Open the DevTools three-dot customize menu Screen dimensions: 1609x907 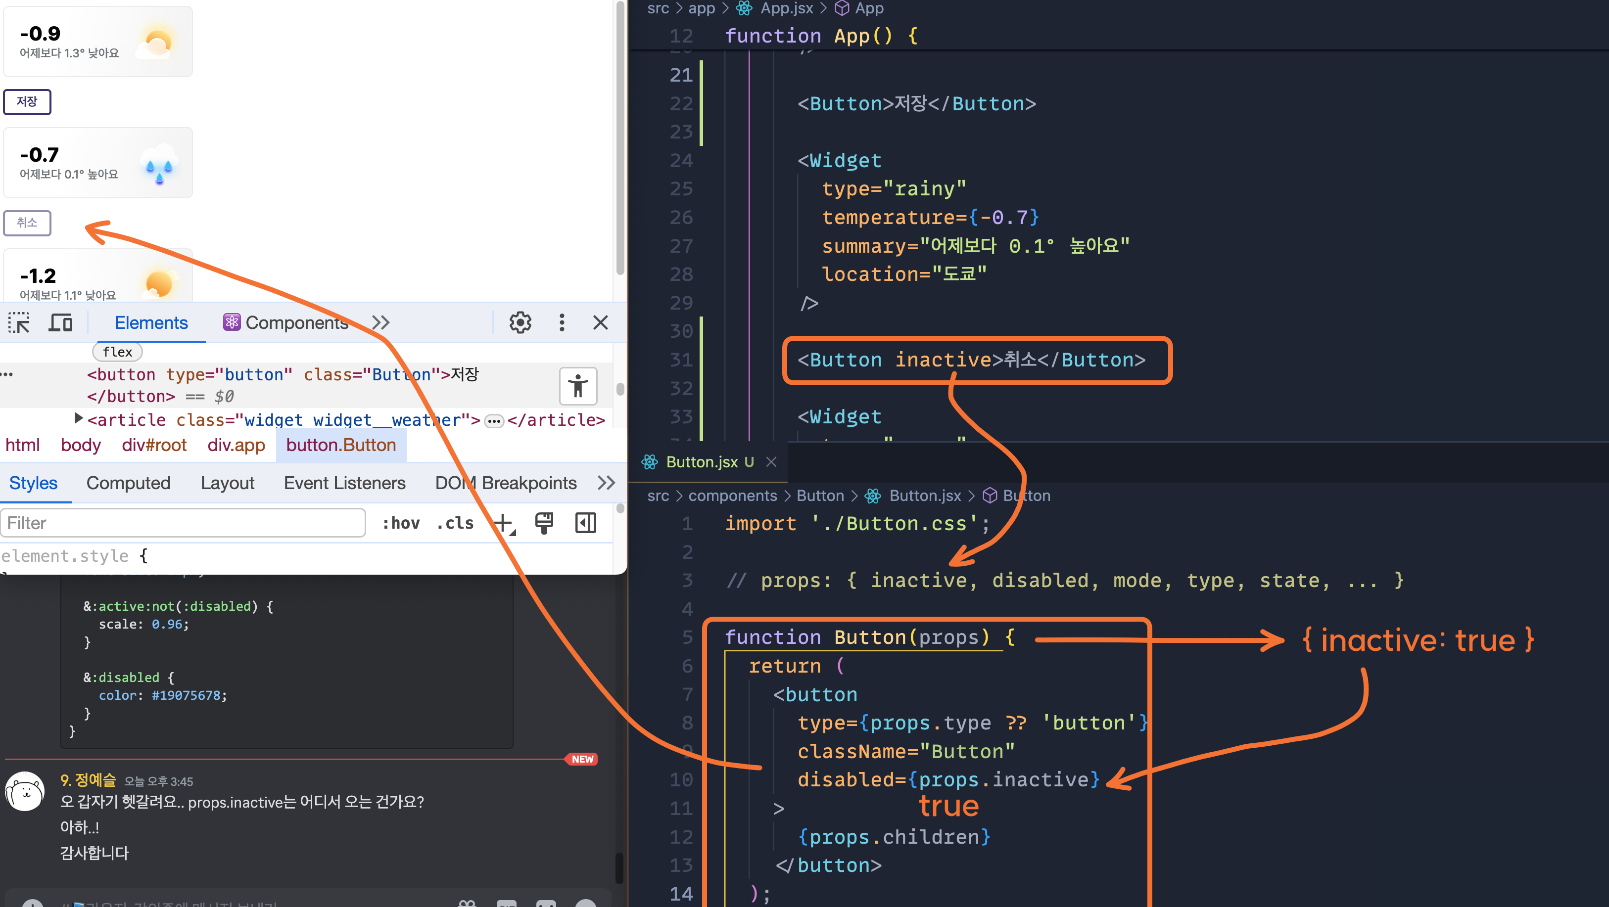562,322
